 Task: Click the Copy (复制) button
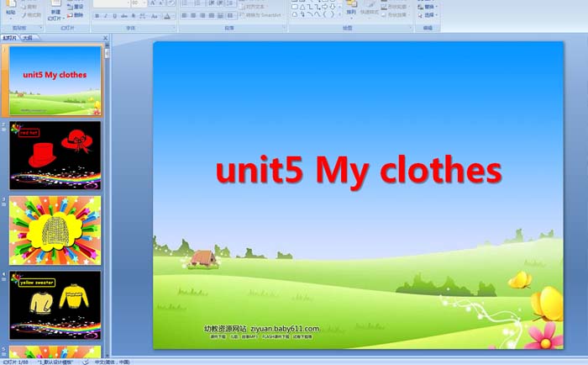tap(30, 7)
